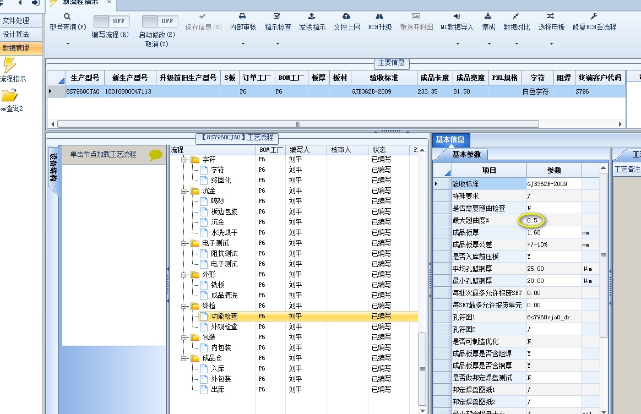Switch to the 基本参数 tab
641x414 pixels.
[x=466, y=155]
